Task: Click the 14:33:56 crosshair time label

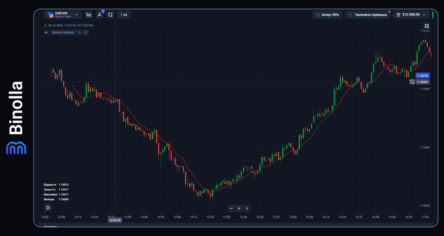Action: click(115, 220)
